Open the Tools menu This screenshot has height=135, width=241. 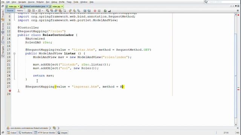76,2
